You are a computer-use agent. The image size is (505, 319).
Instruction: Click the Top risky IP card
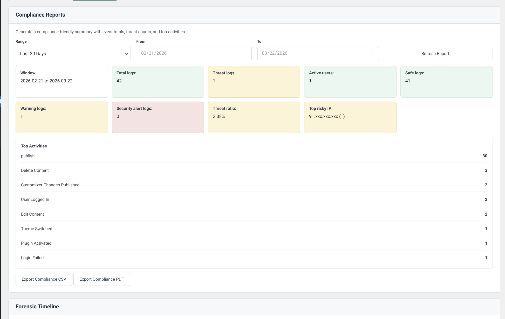coord(350,117)
